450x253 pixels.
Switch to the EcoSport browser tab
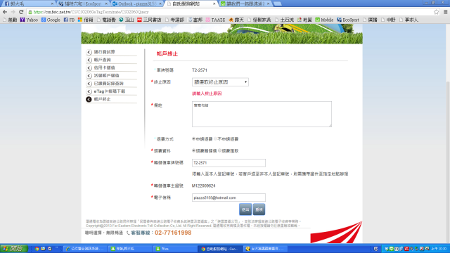[x=83, y=4]
